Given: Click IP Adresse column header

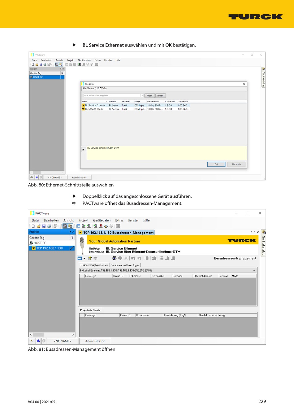Looking at the screenshot, I should click(x=139, y=276).
